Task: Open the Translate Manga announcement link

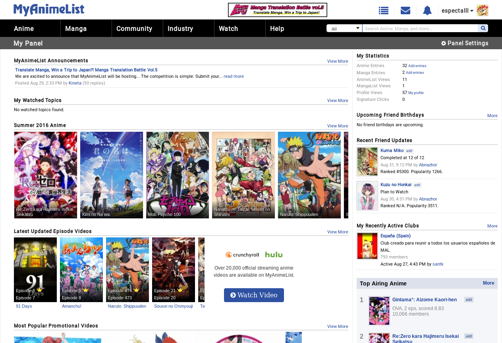Action: (x=86, y=70)
